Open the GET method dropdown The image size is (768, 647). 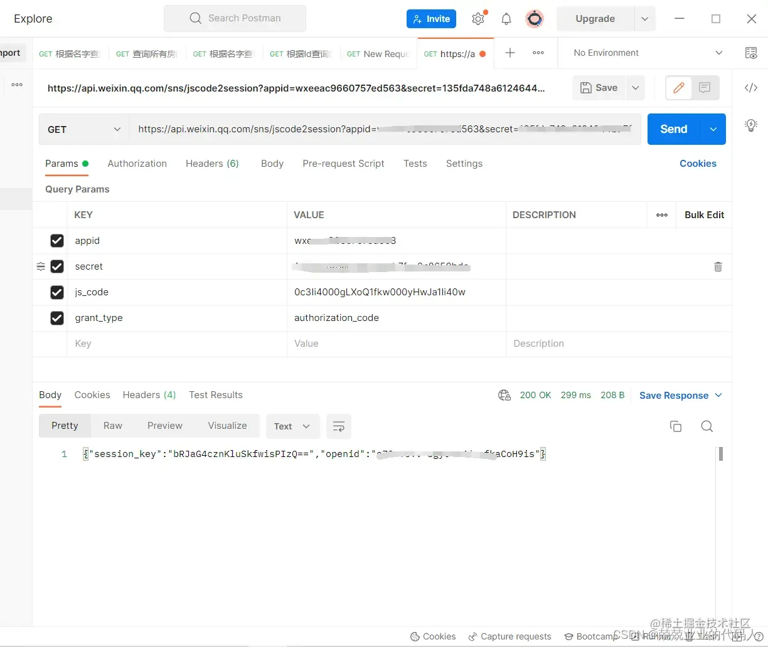pyautogui.click(x=84, y=129)
